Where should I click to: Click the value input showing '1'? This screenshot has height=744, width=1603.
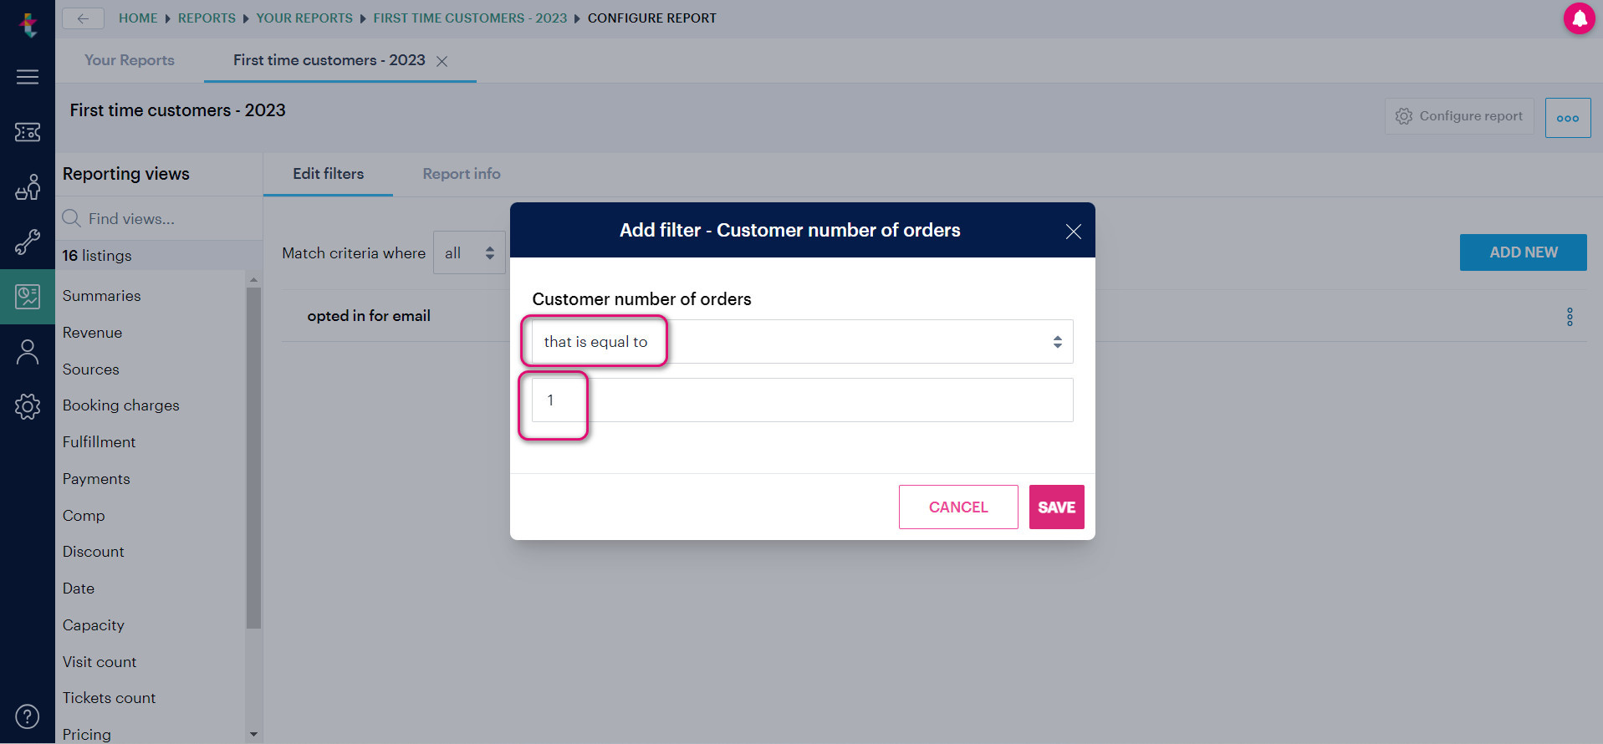click(x=797, y=400)
